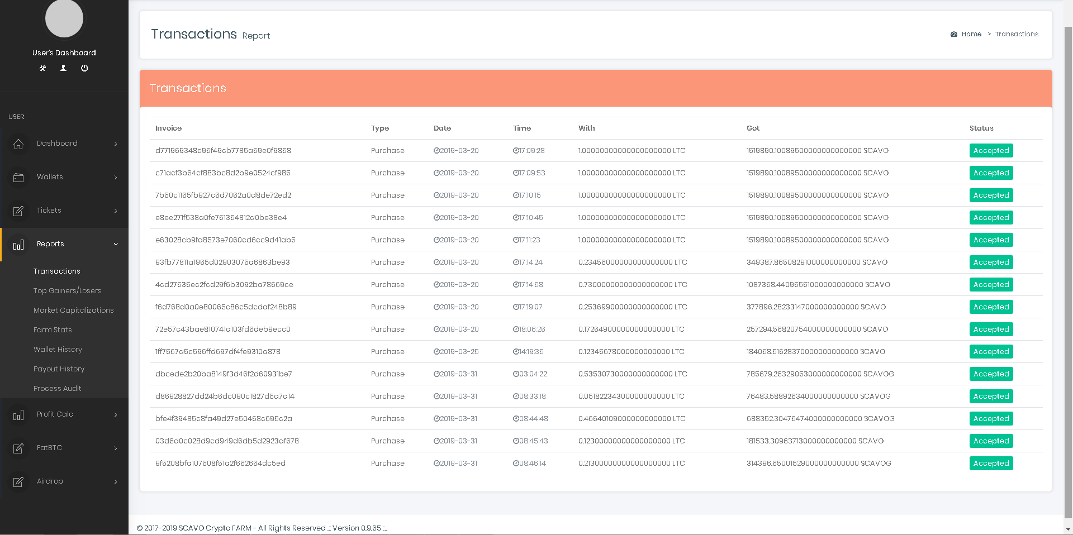Open the user profile icon in sidebar
The height and width of the screenshot is (535, 1073).
tap(63, 68)
